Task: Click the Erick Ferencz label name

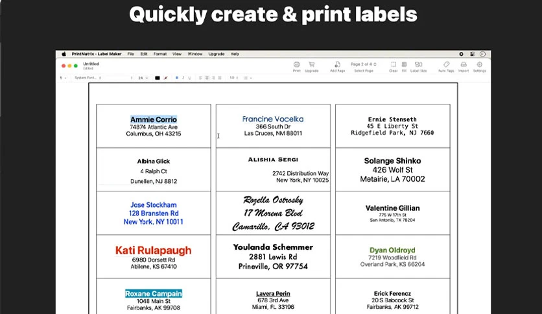Action: pyautogui.click(x=392, y=294)
